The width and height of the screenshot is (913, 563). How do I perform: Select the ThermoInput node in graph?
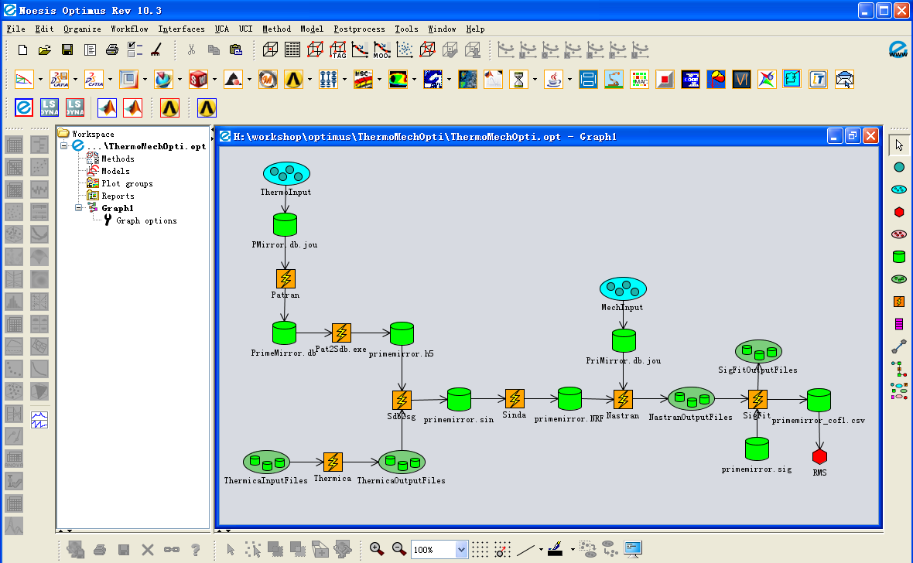[286, 173]
